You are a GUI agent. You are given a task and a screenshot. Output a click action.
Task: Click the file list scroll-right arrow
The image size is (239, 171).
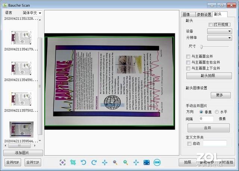coord(35,146)
